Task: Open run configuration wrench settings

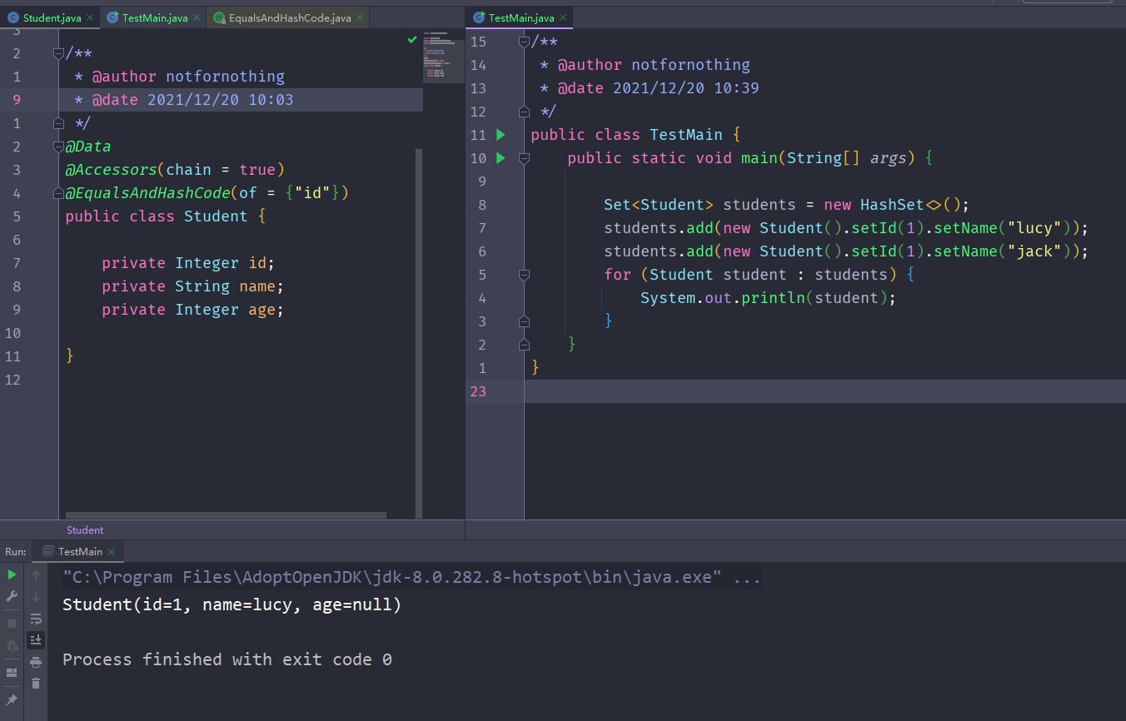Action: click(12, 596)
